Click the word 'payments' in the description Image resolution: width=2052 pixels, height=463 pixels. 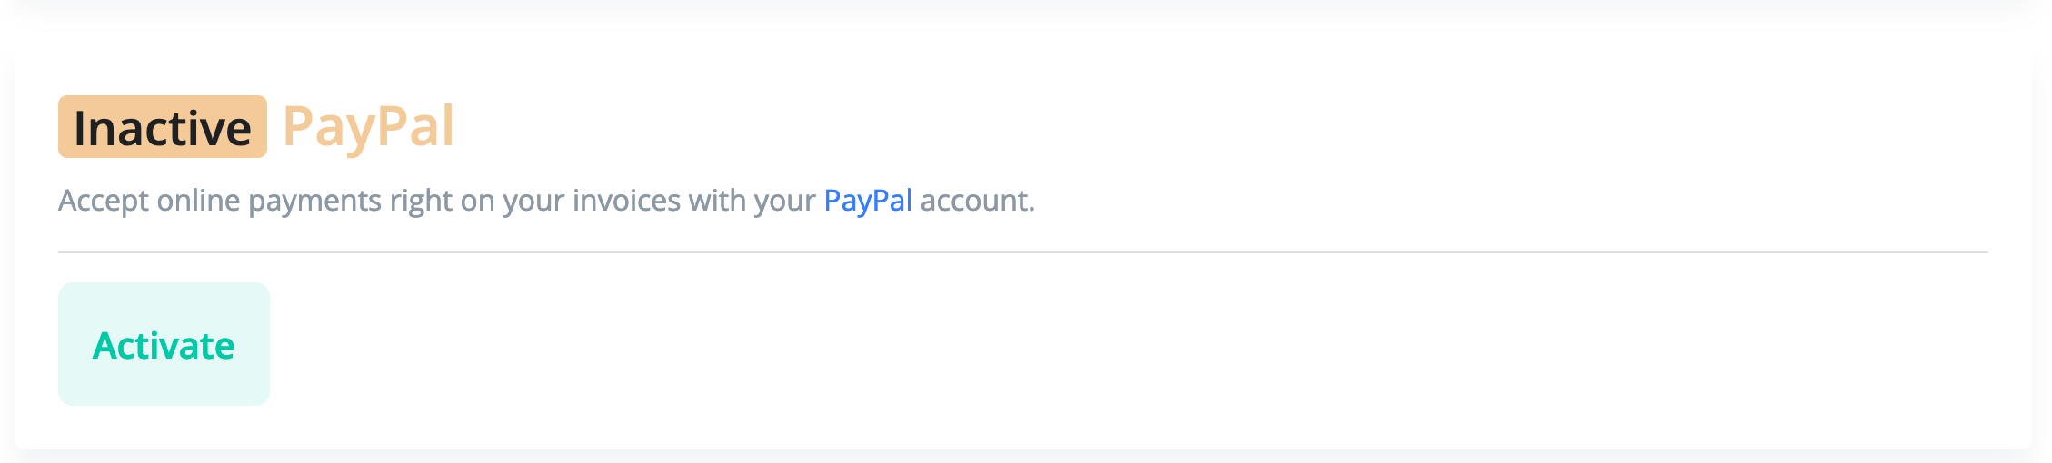315,201
